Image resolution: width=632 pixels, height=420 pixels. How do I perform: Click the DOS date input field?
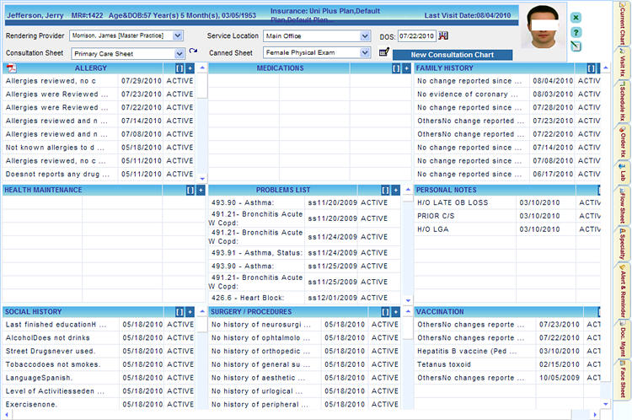[416, 36]
